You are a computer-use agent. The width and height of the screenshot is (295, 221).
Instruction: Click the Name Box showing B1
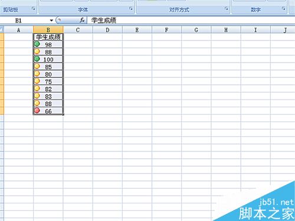(25, 21)
